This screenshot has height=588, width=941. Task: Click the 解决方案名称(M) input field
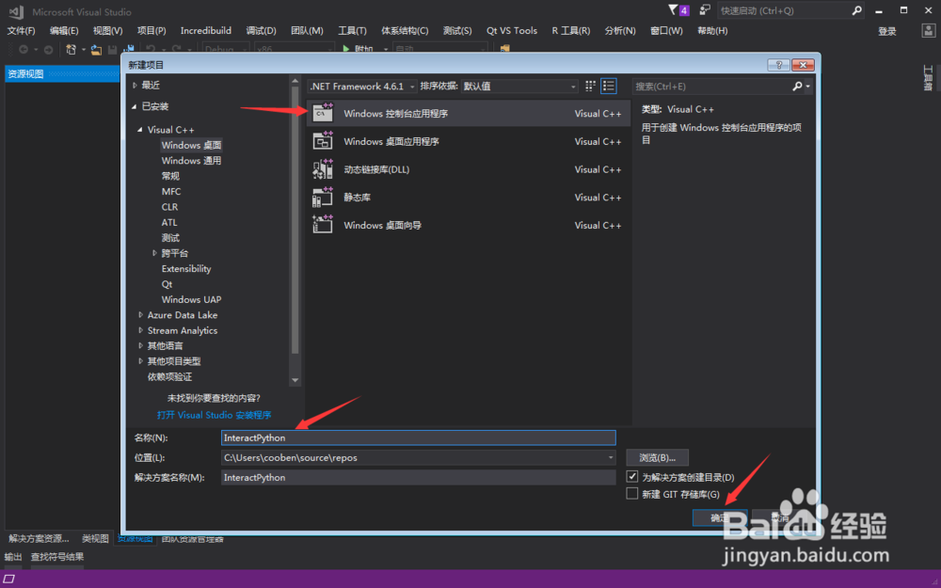[x=419, y=478]
